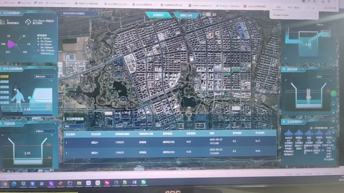This screenshot has height=193, width=344.
Task: Click the purple sector of rainfall rose chart
Action: (12, 44)
